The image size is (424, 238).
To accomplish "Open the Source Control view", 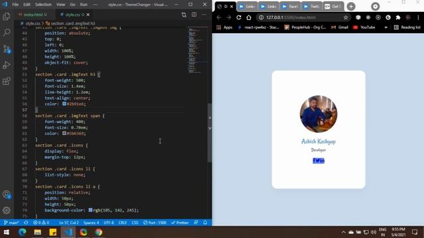I will 7,49.
